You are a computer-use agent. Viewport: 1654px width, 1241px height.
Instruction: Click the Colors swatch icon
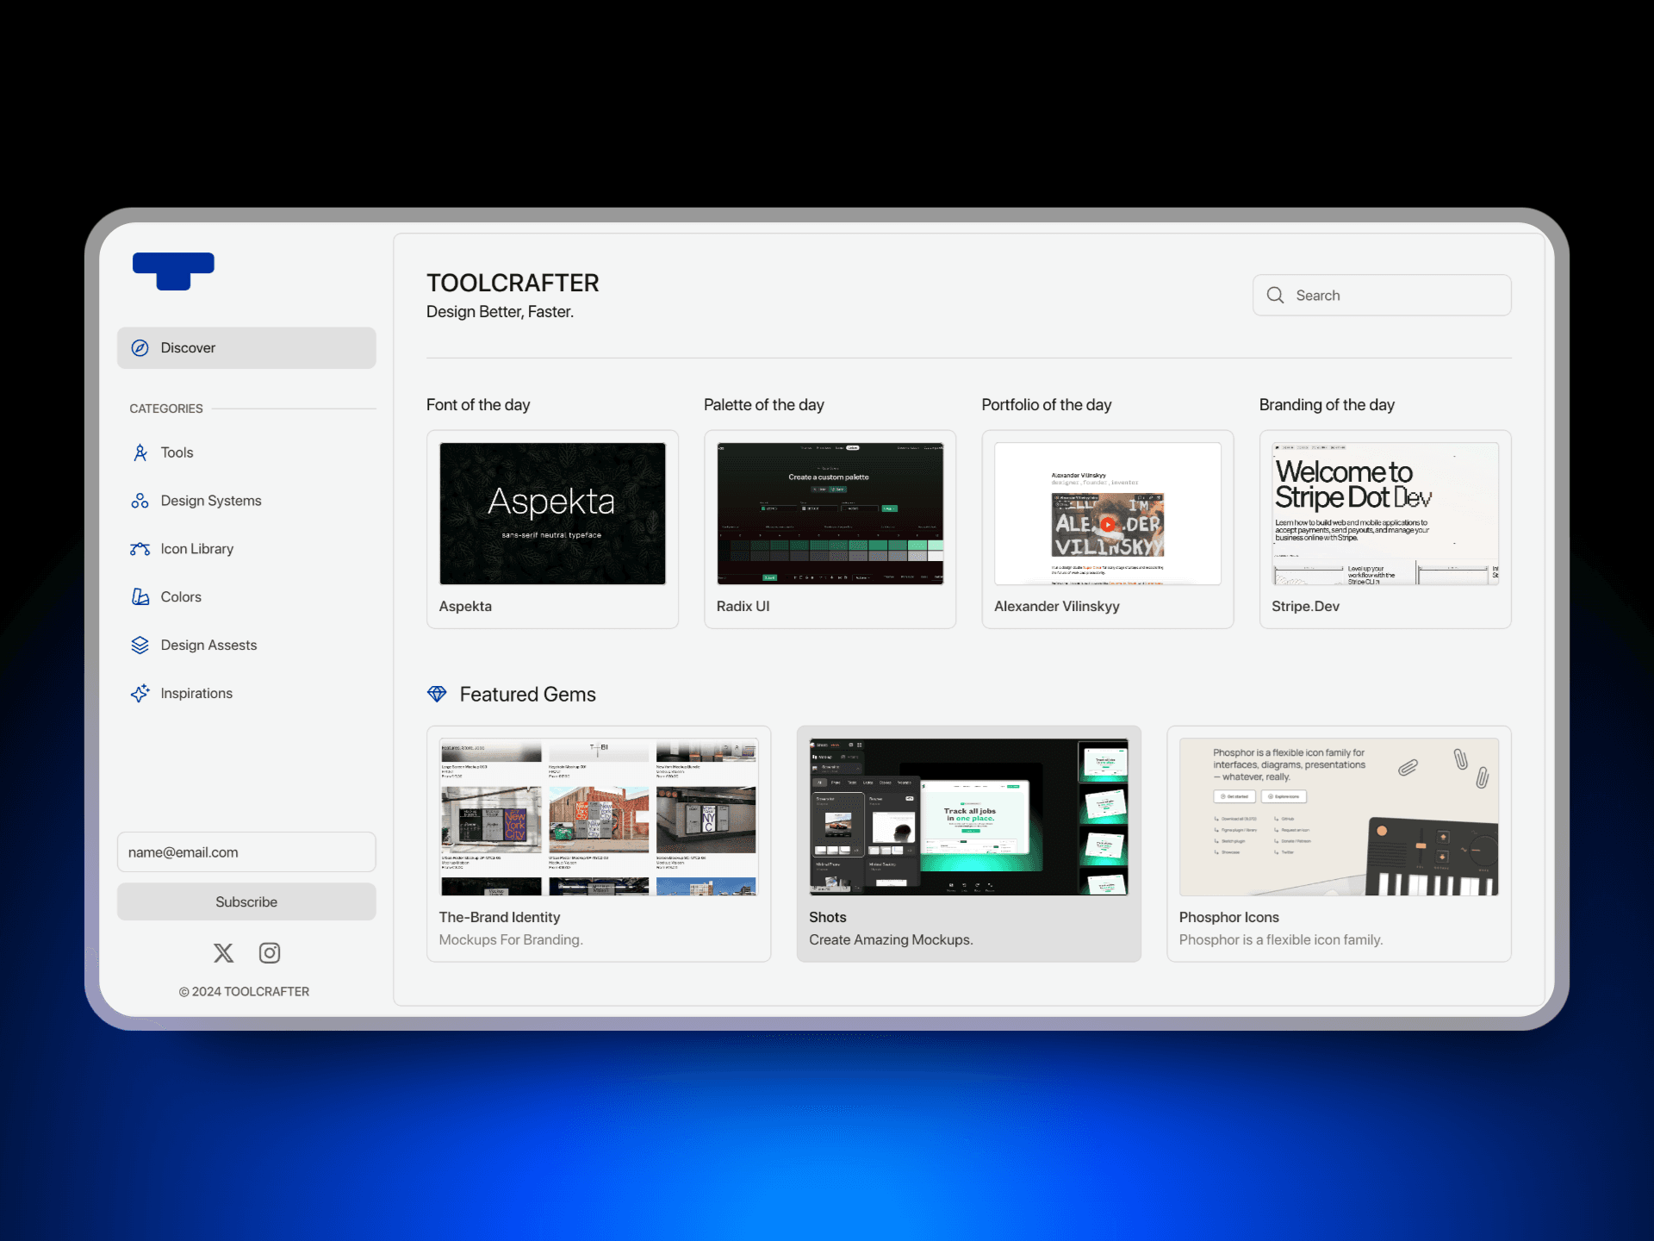tap(140, 596)
